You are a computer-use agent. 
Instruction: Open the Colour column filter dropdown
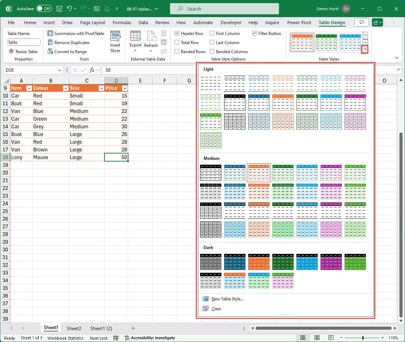click(65, 88)
